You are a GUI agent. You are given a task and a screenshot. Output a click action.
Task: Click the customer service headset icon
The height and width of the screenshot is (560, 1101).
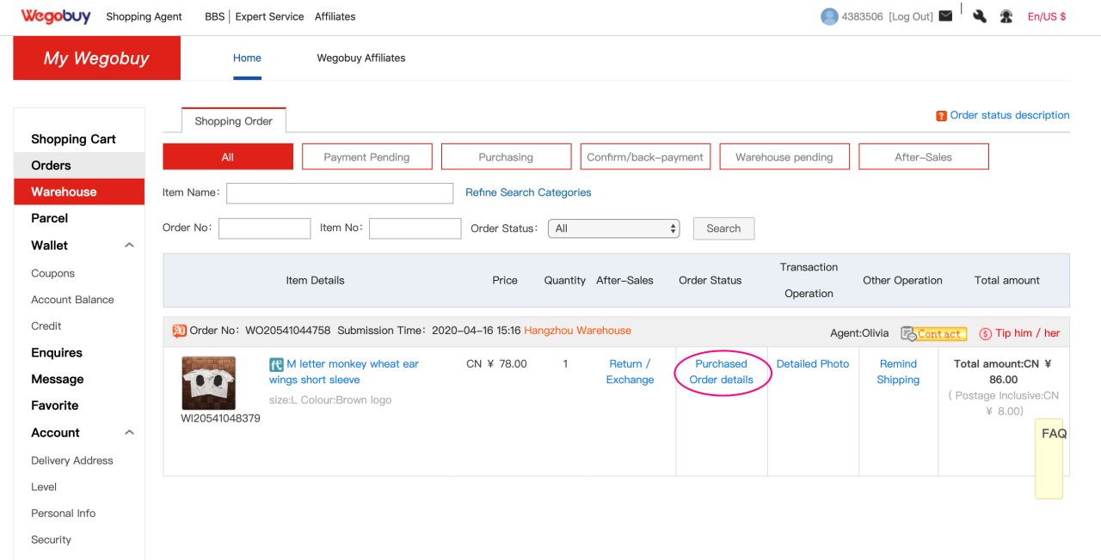[x=1006, y=16]
